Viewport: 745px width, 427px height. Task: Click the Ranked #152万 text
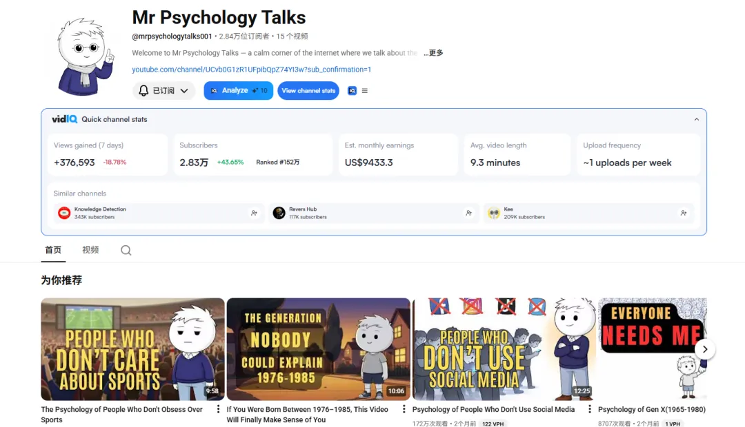[278, 163]
